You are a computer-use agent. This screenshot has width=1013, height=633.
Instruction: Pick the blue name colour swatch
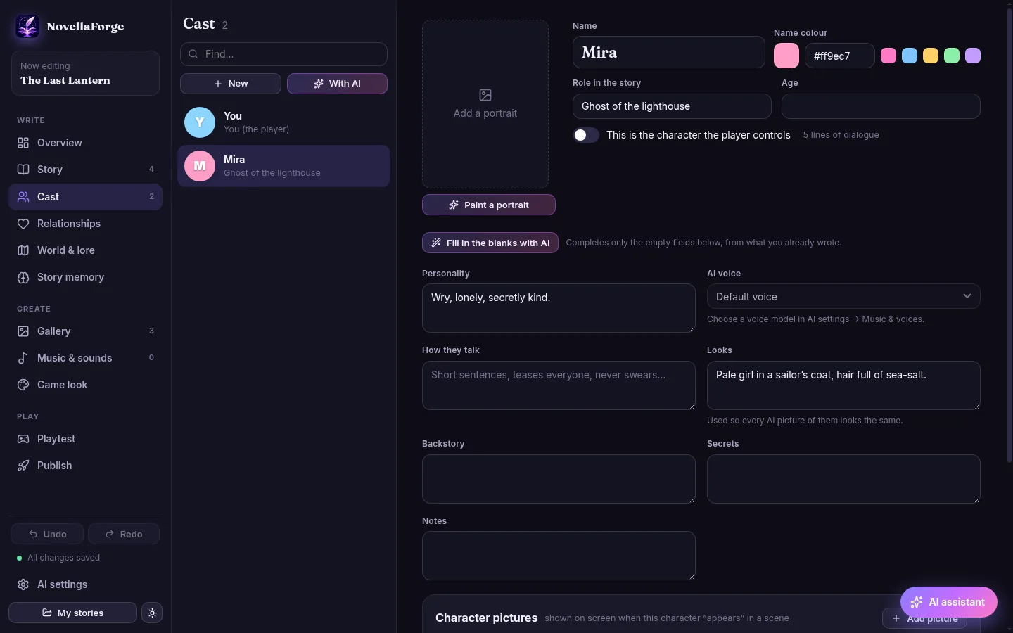[910, 56]
